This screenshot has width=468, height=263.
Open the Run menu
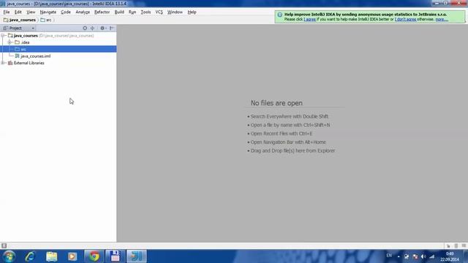[132, 12]
